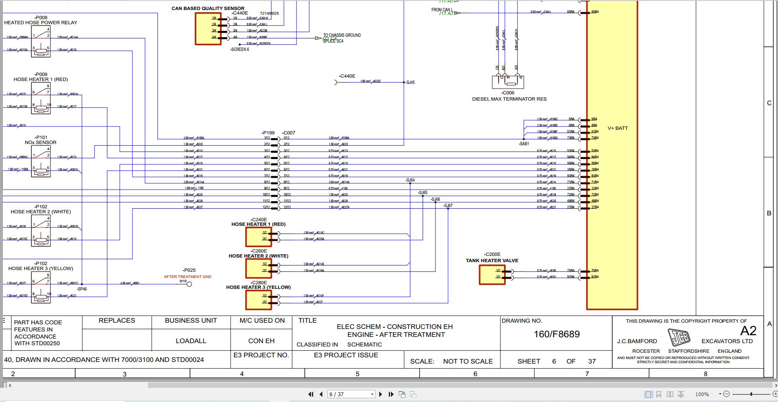The height and width of the screenshot is (402, 778).
Task: Click the -P025 M10 ground terminal circle
Action: tap(189, 284)
